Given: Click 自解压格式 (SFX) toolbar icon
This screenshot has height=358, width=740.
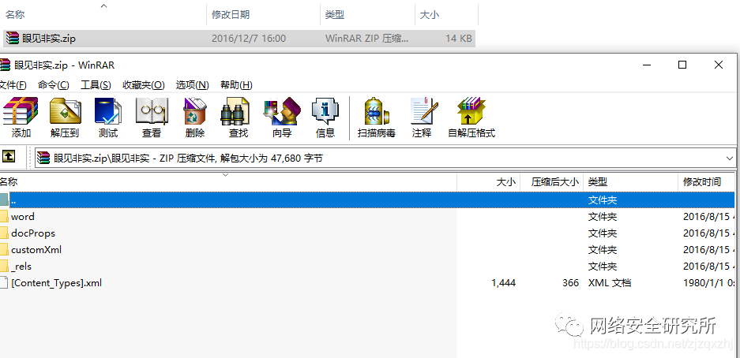Looking at the screenshot, I should (471, 117).
